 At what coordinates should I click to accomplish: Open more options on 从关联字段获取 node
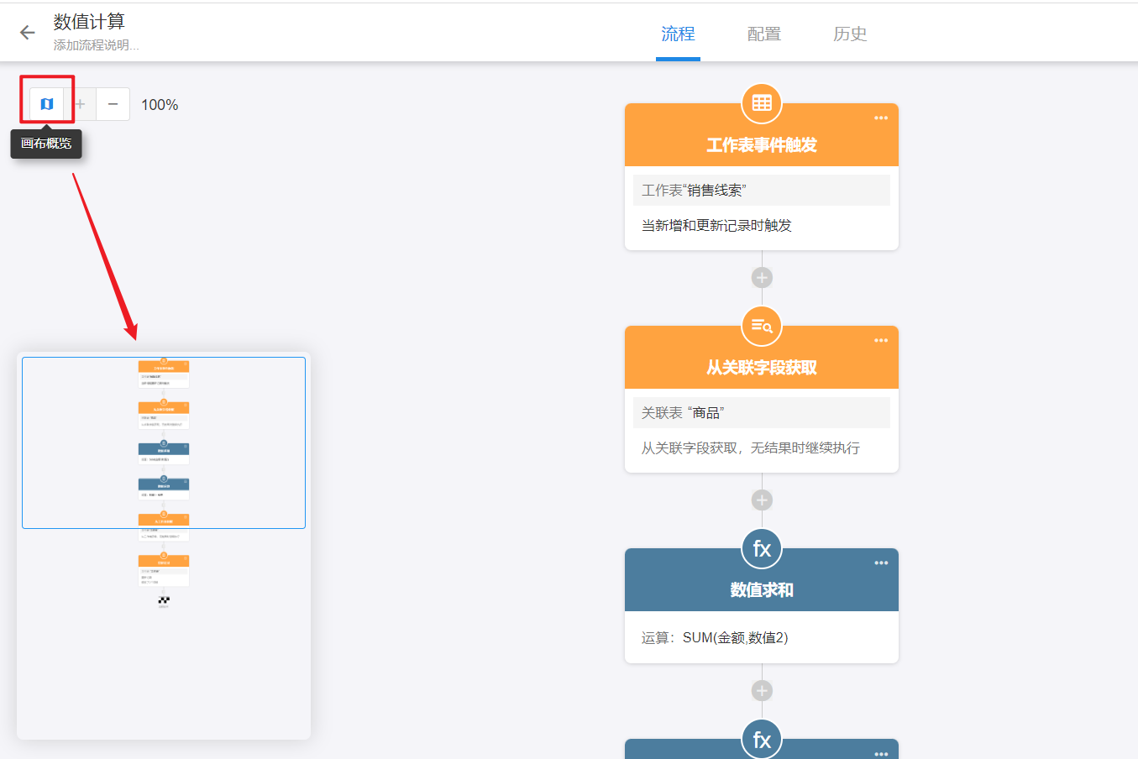click(880, 341)
